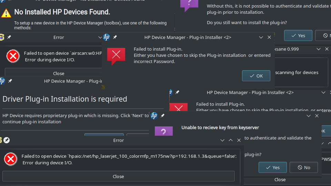The width and height of the screenshot is (331, 186).
Task: Click the 'Failed to install Plug-in.' text in the front dialog
Action: click(x=158, y=49)
